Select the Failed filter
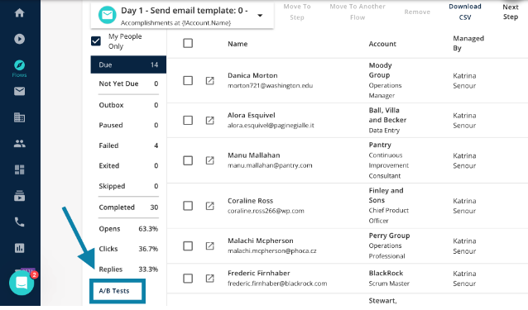 coord(128,145)
